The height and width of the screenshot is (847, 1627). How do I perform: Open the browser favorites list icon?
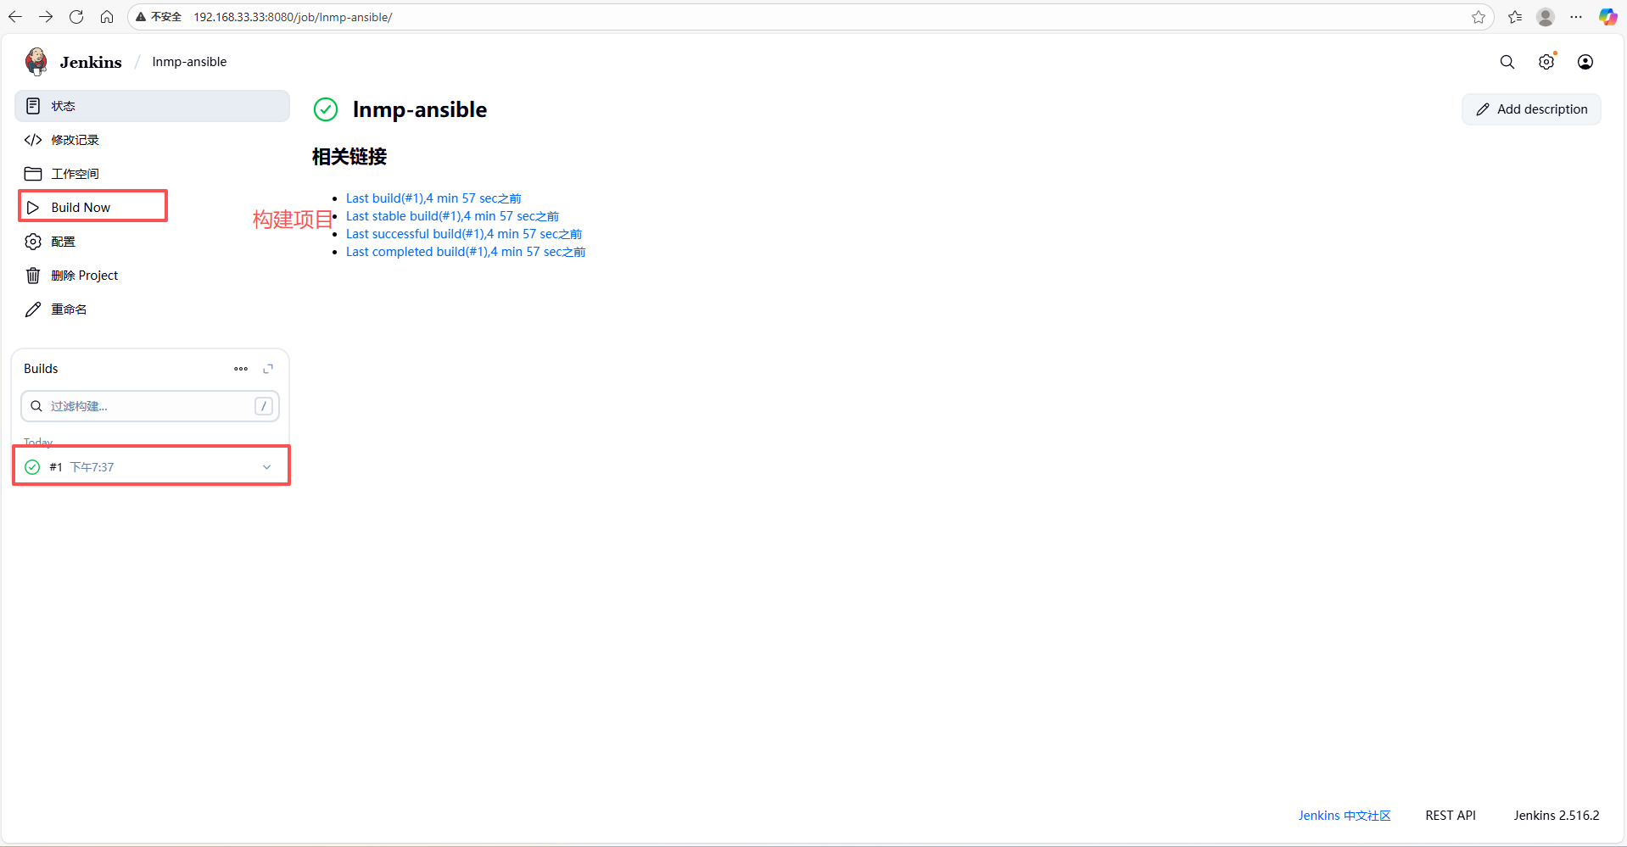1515,17
